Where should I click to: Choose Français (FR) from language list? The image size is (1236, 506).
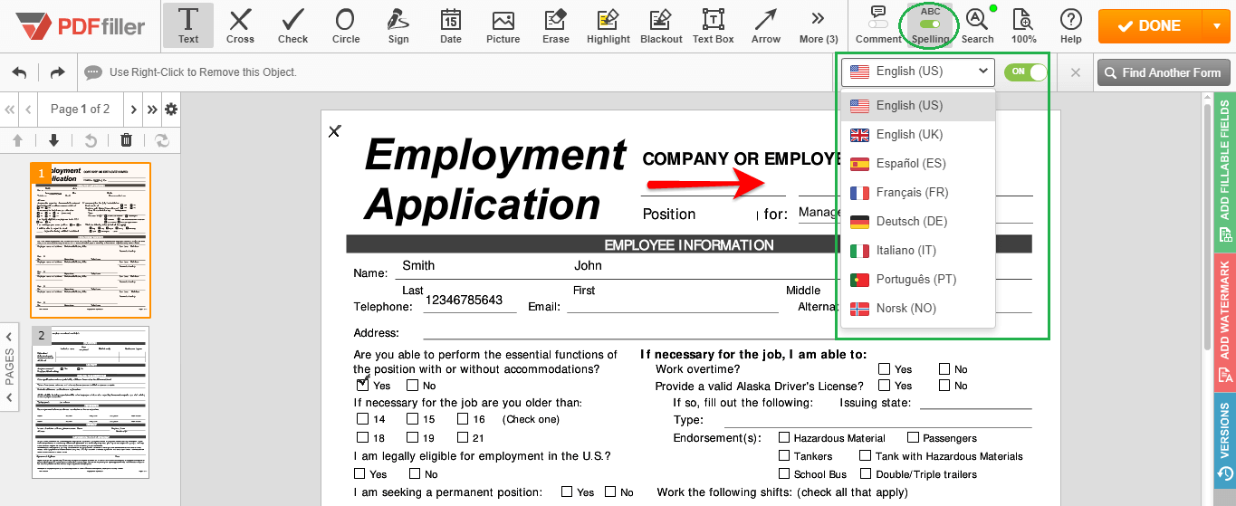(918, 193)
